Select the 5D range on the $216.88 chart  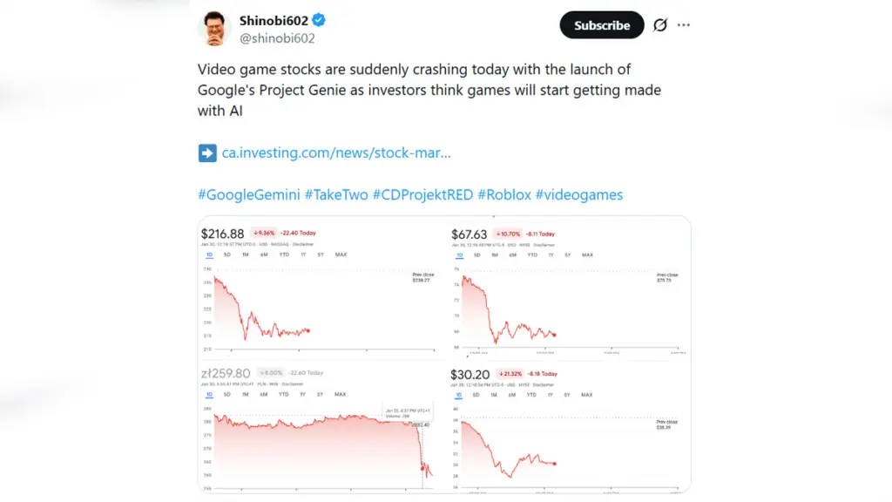[227, 254]
